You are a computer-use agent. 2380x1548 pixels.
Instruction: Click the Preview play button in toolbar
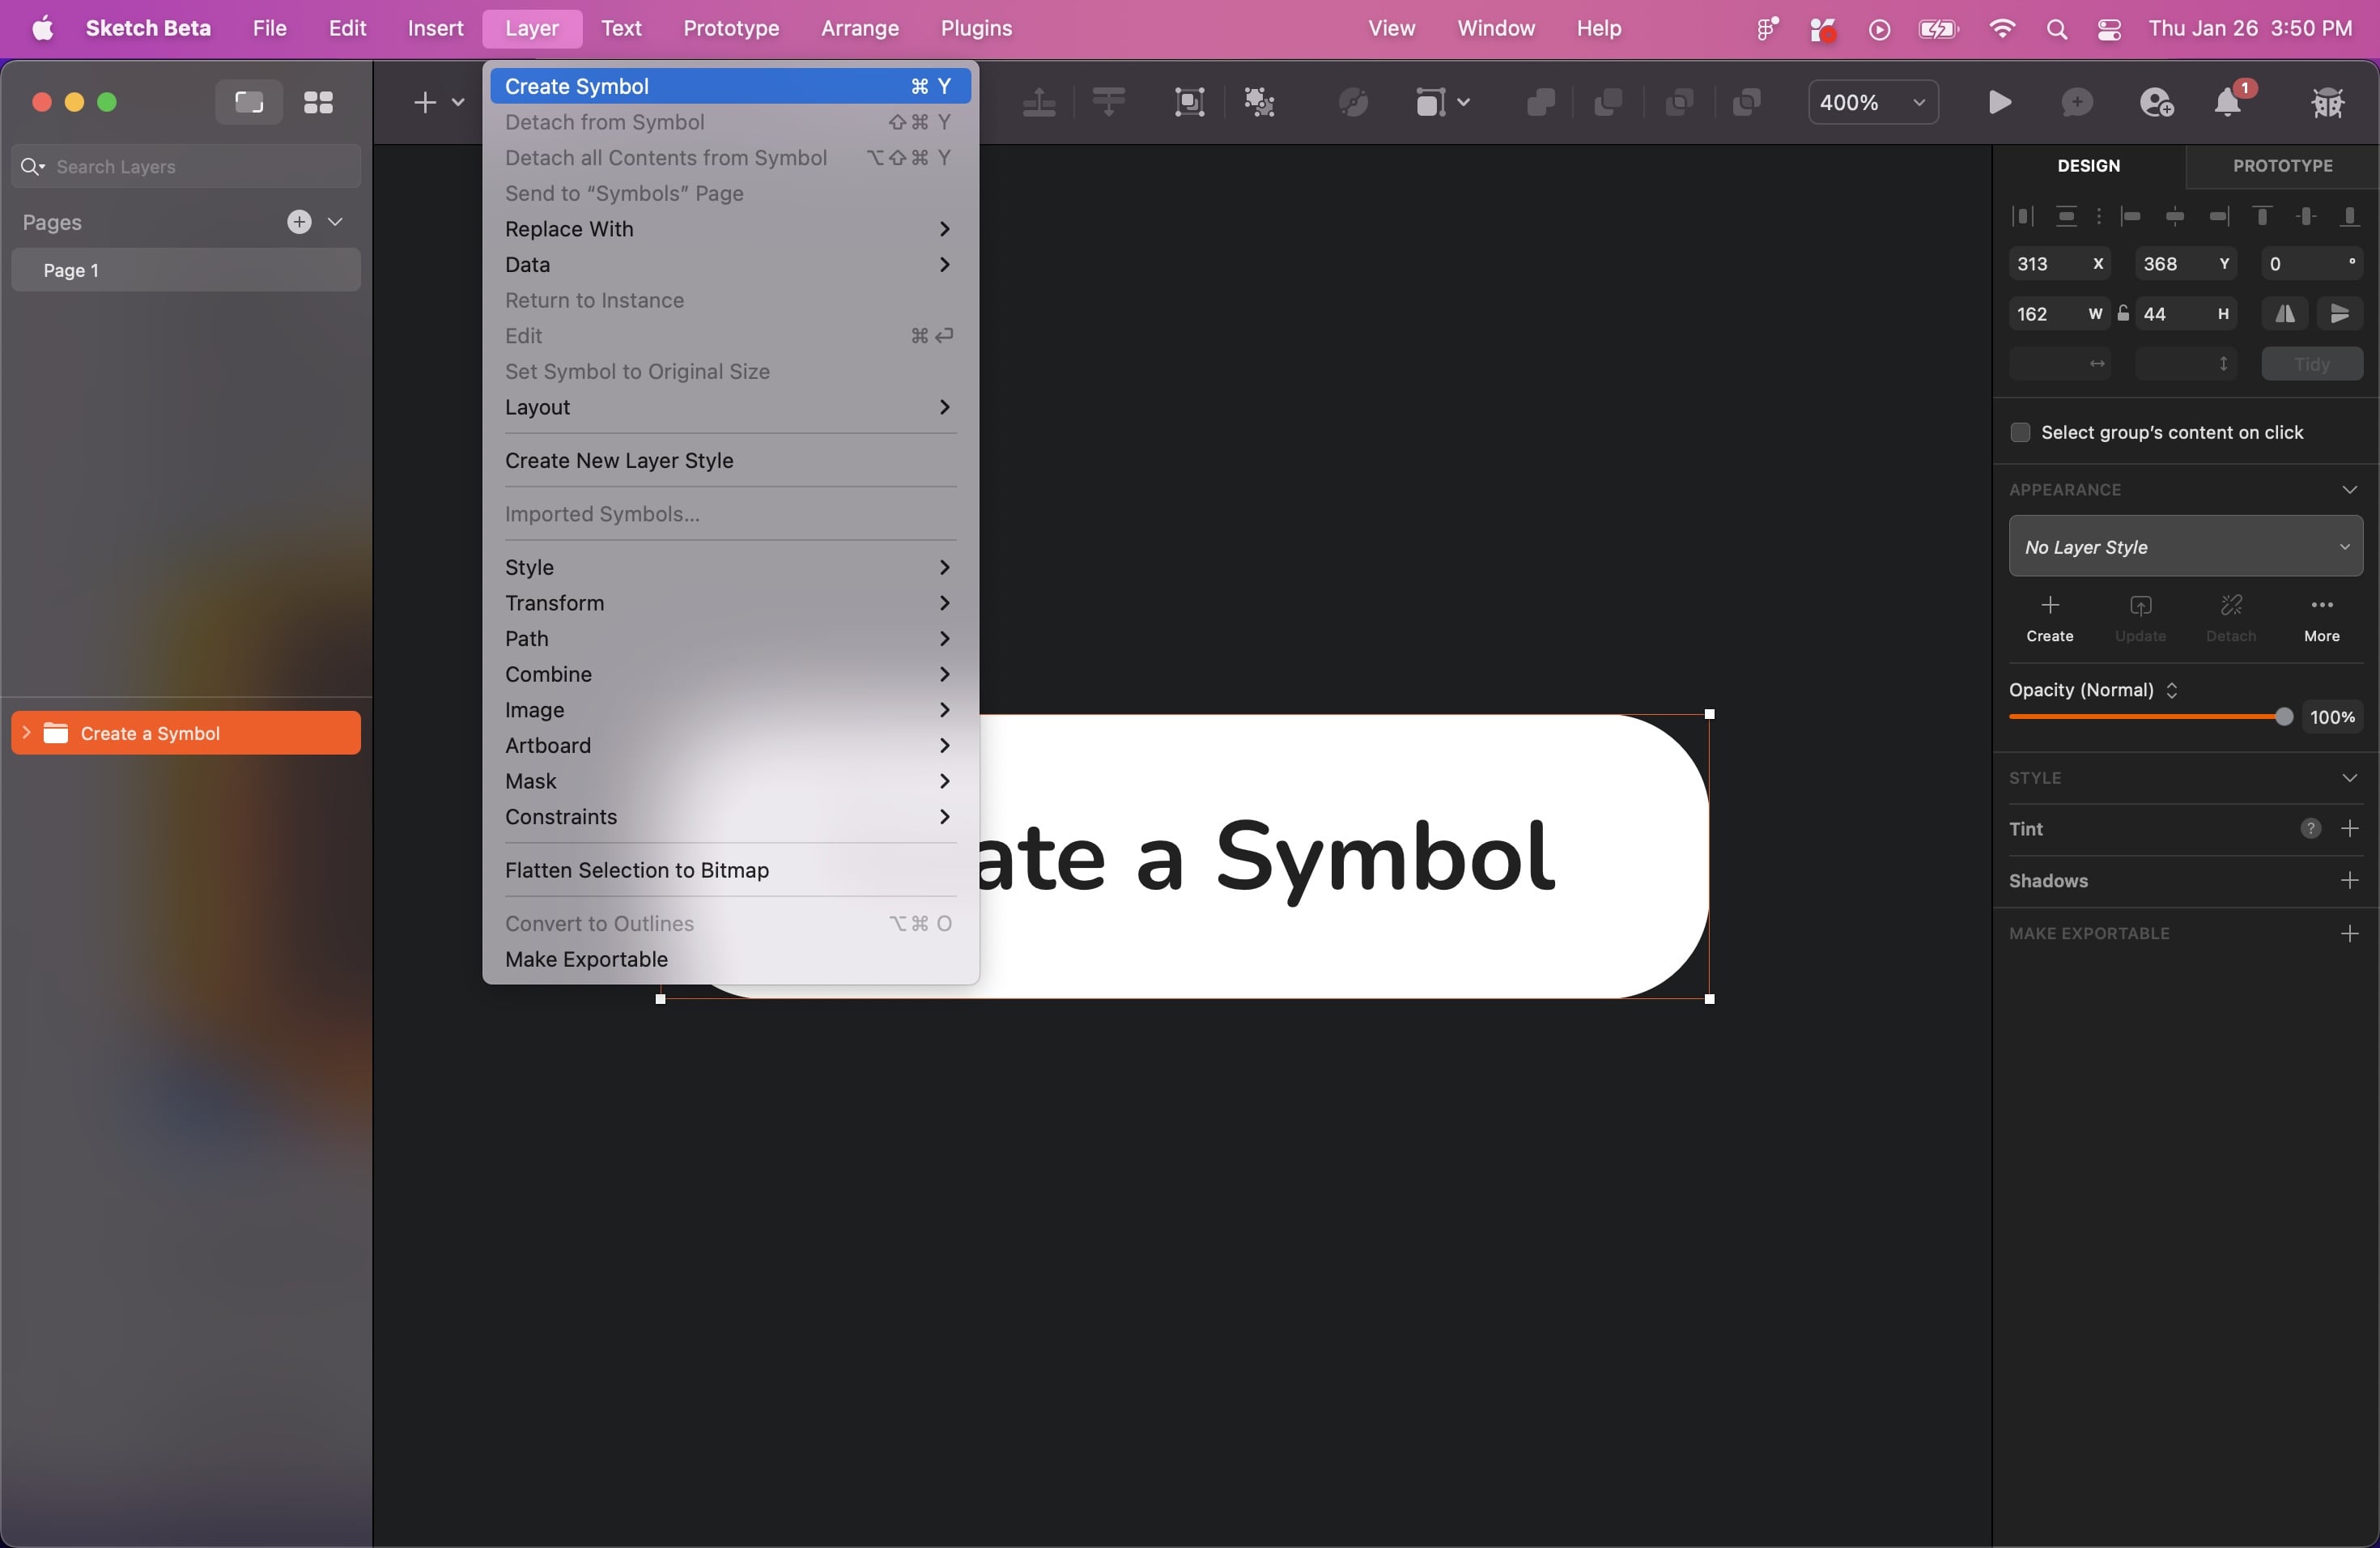click(x=1999, y=102)
